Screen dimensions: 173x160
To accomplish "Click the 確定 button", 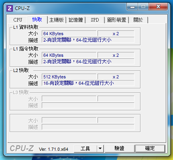I will click(x=150, y=148).
